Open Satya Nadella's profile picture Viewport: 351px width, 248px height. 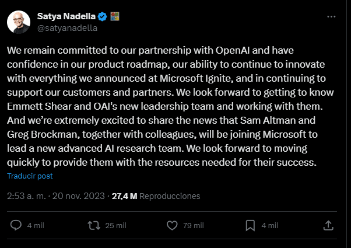click(x=19, y=22)
